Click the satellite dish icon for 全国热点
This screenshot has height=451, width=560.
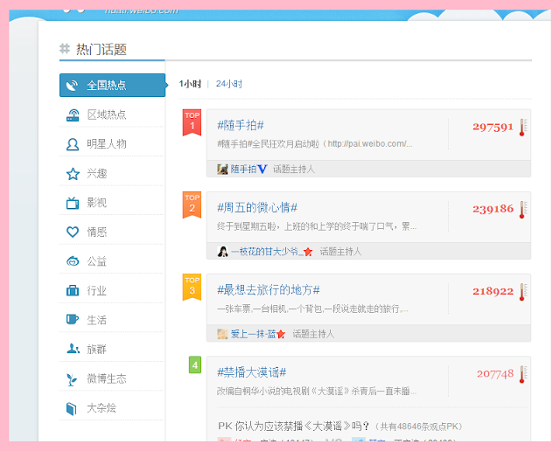[x=72, y=86]
